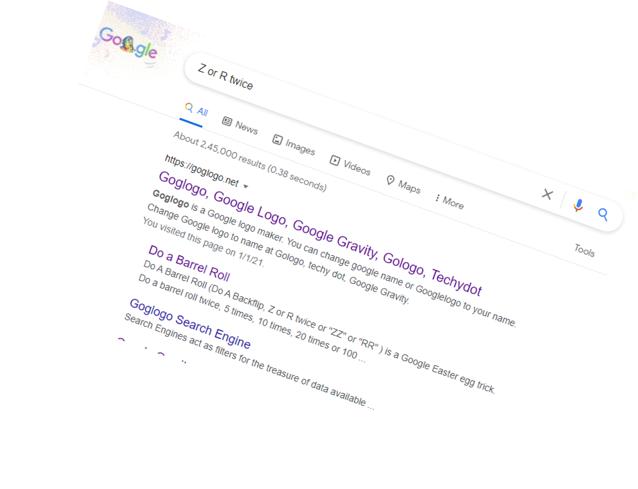
Task: Switch to the News tab
Action: coord(240,125)
